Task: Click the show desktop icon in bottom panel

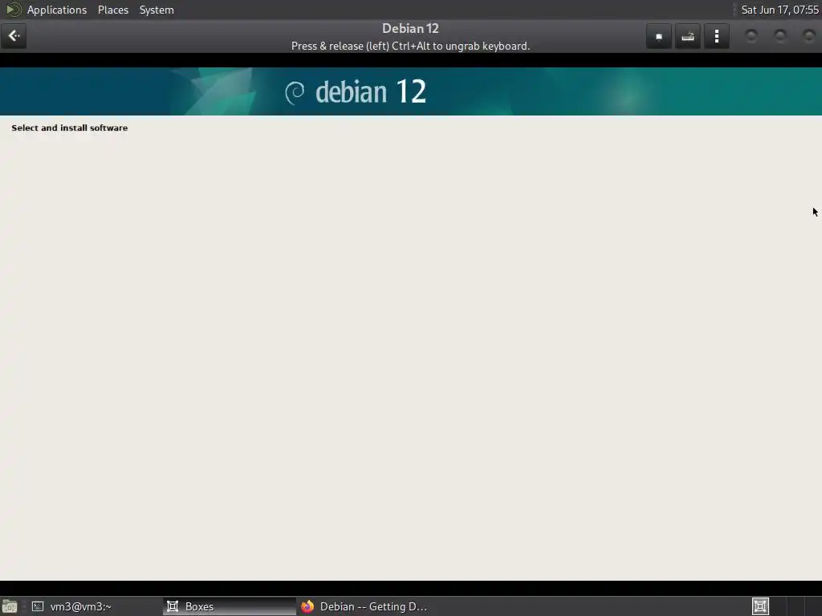Action: 10,606
